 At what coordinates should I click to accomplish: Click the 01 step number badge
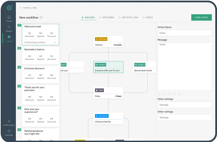pos(19,25)
